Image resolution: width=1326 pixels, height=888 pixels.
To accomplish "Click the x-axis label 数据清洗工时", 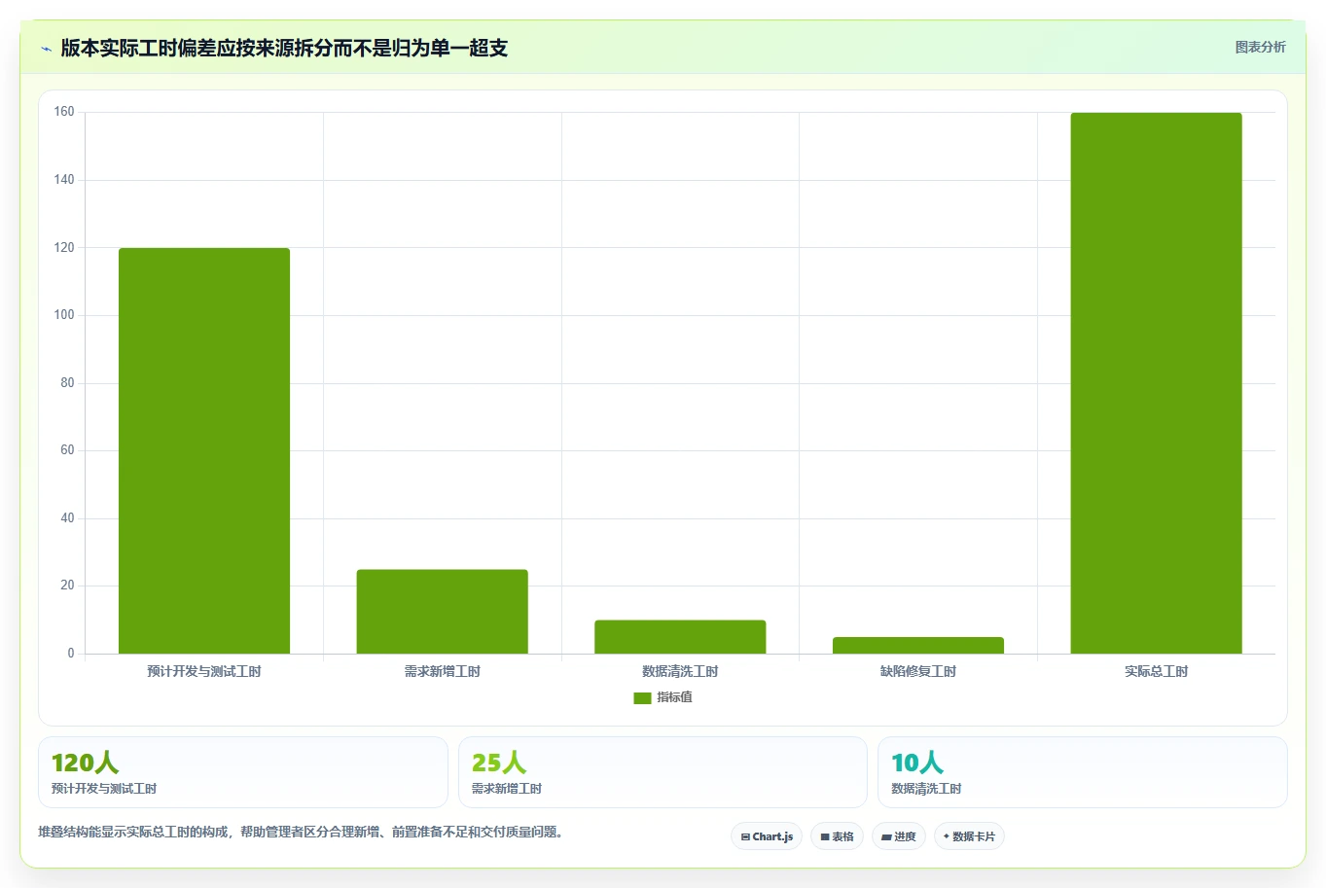I will (x=680, y=671).
